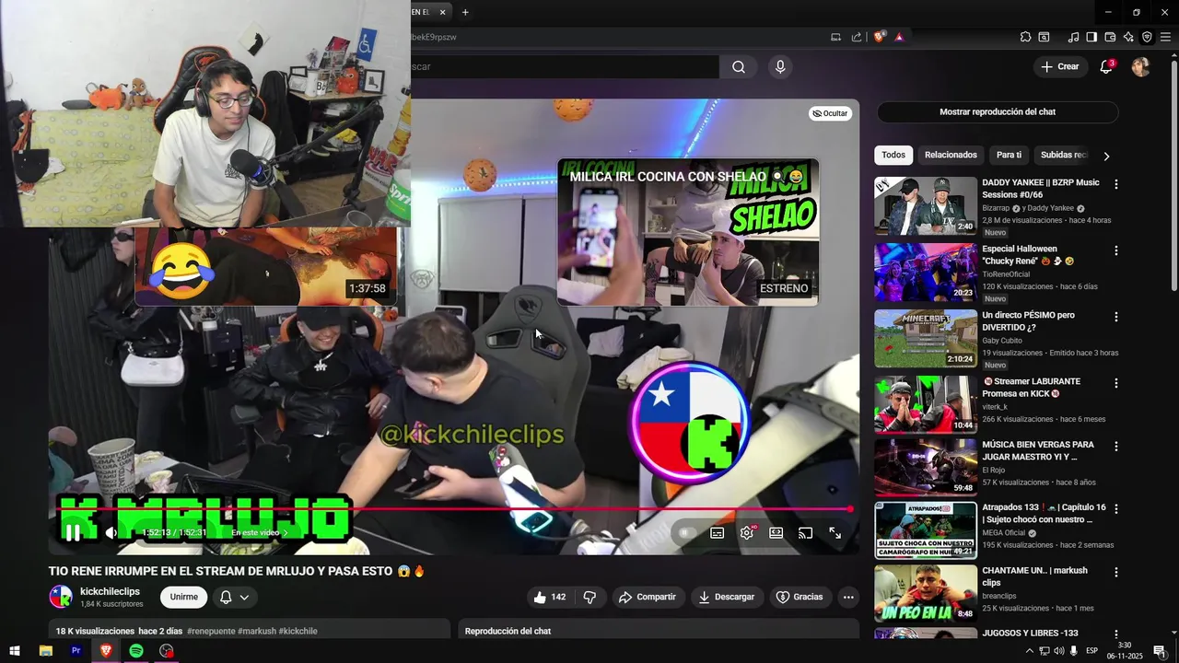Viewport: 1179px width, 663px height.
Task: Open DADDY YANKEE BZRP Music Sessions video
Action: click(1041, 189)
